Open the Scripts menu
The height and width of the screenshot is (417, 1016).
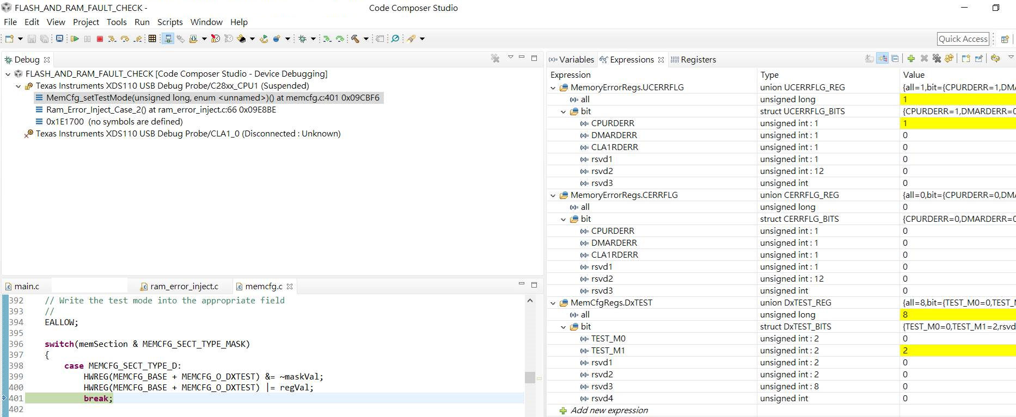pos(170,22)
